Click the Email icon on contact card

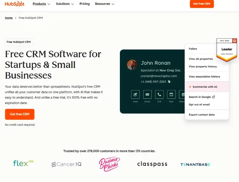(147, 94)
